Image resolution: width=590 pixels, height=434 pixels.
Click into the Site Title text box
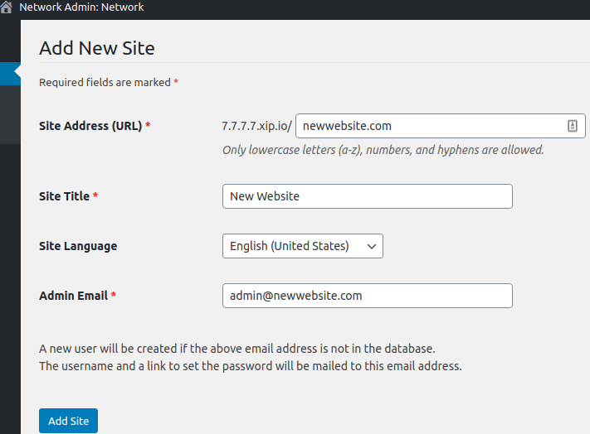tap(368, 196)
